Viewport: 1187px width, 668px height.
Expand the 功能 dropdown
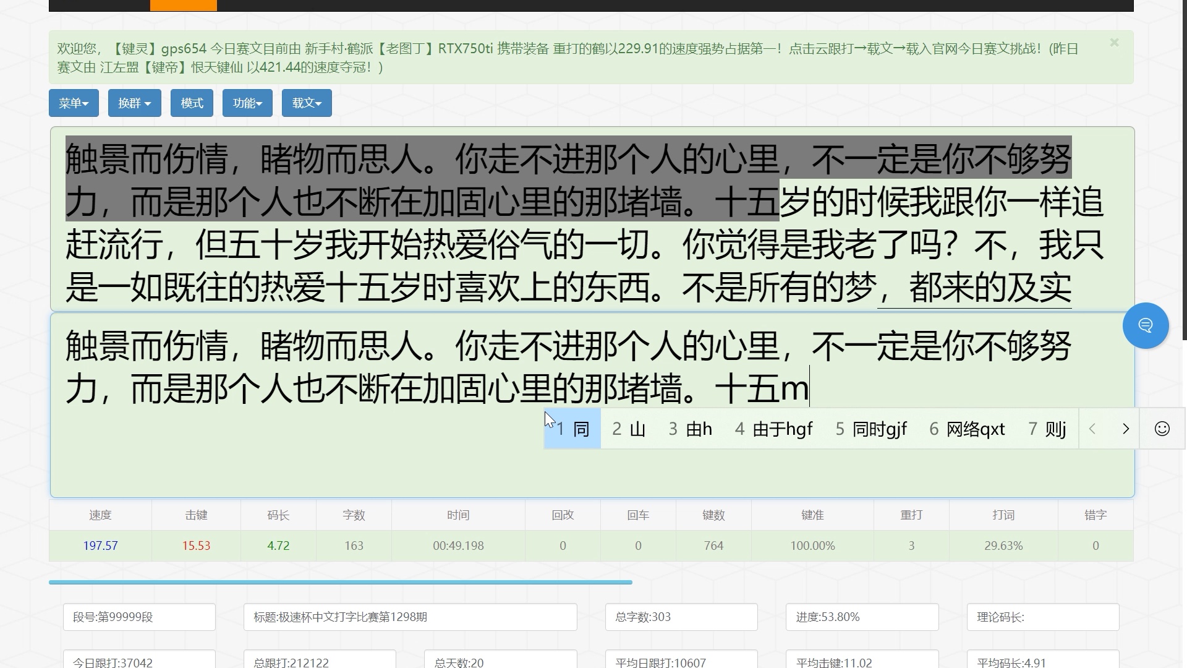point(247,103)
